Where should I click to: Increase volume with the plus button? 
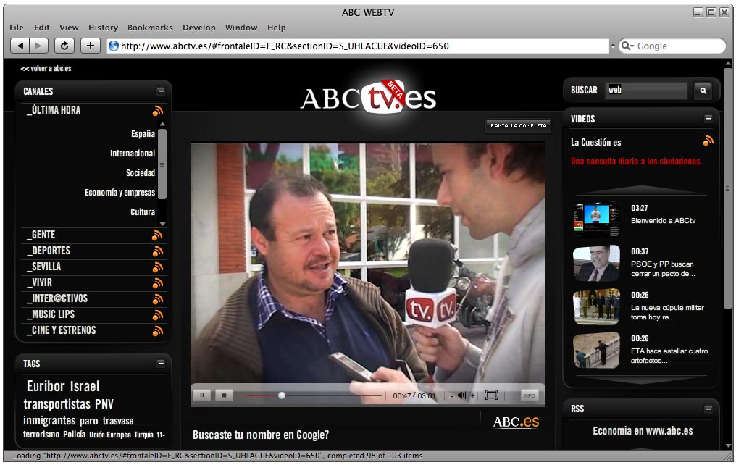click(472, 396)
